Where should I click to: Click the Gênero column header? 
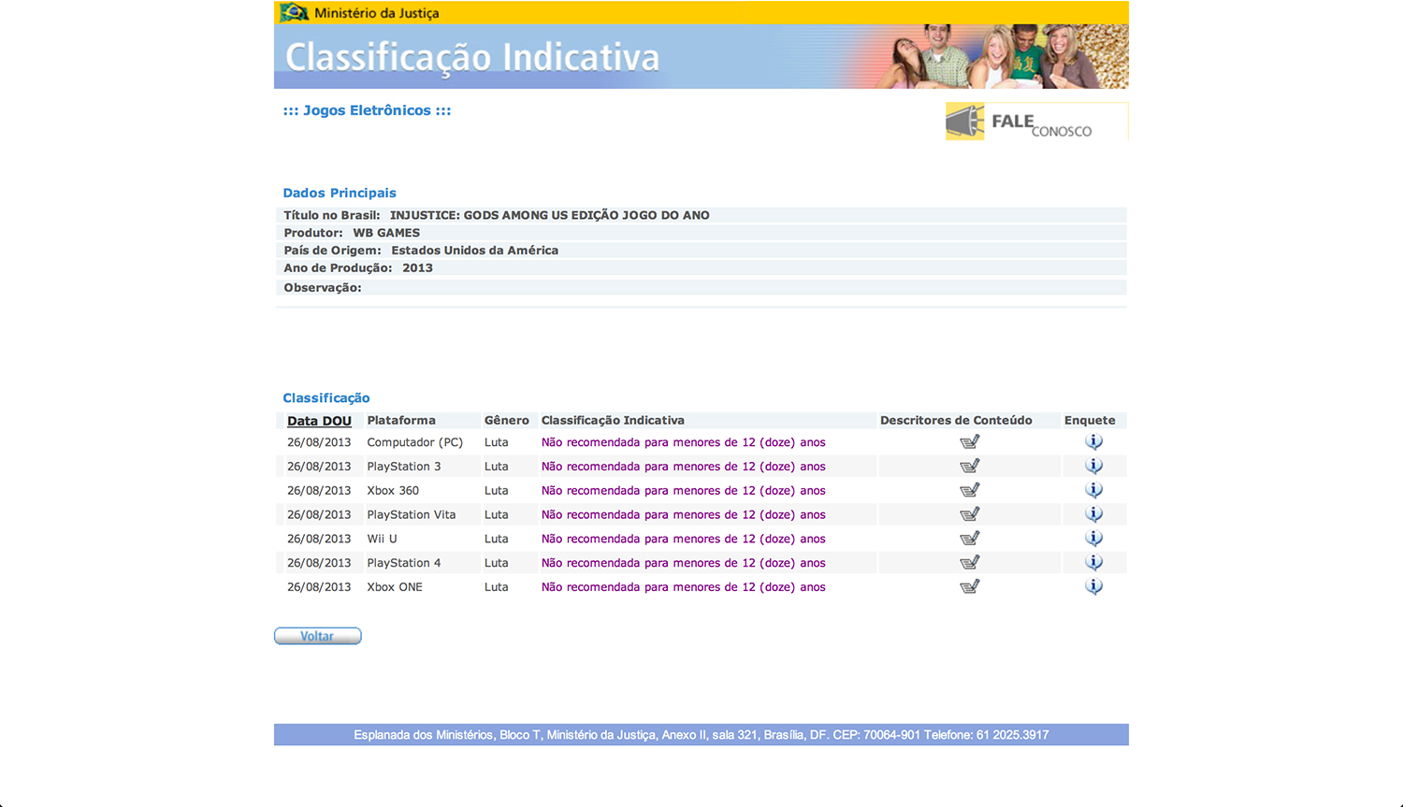tap(507, 421)
